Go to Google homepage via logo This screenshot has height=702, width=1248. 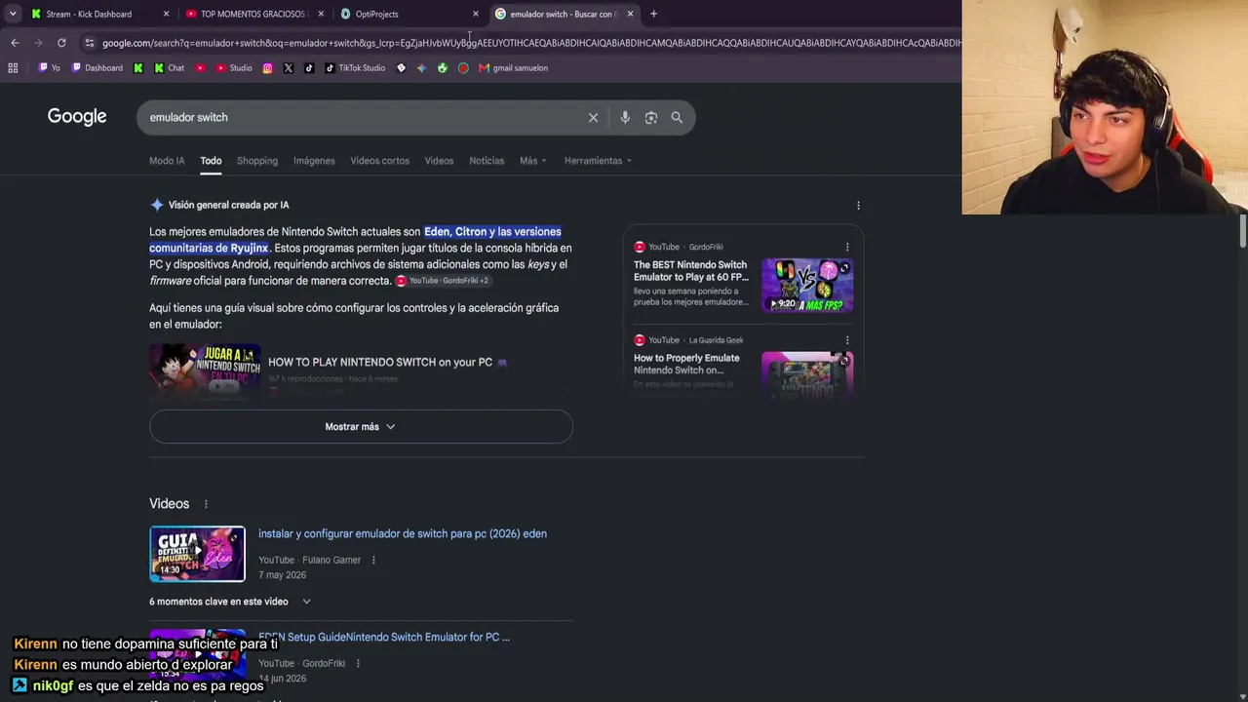77,117
